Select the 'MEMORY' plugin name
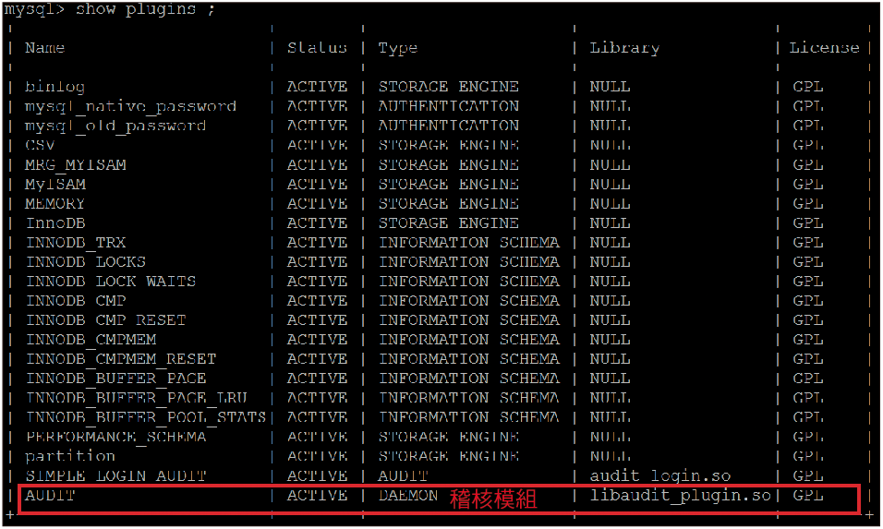883x529 pixels. [54, 204]
